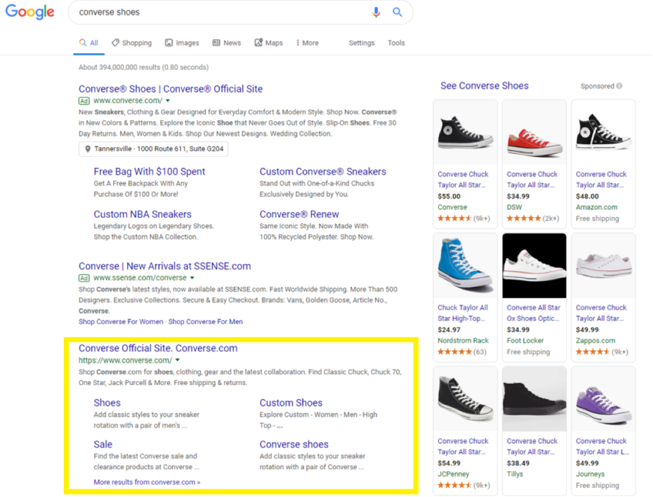
Task: Click Shop Converse For Women link
Action: tap(121, 322)
